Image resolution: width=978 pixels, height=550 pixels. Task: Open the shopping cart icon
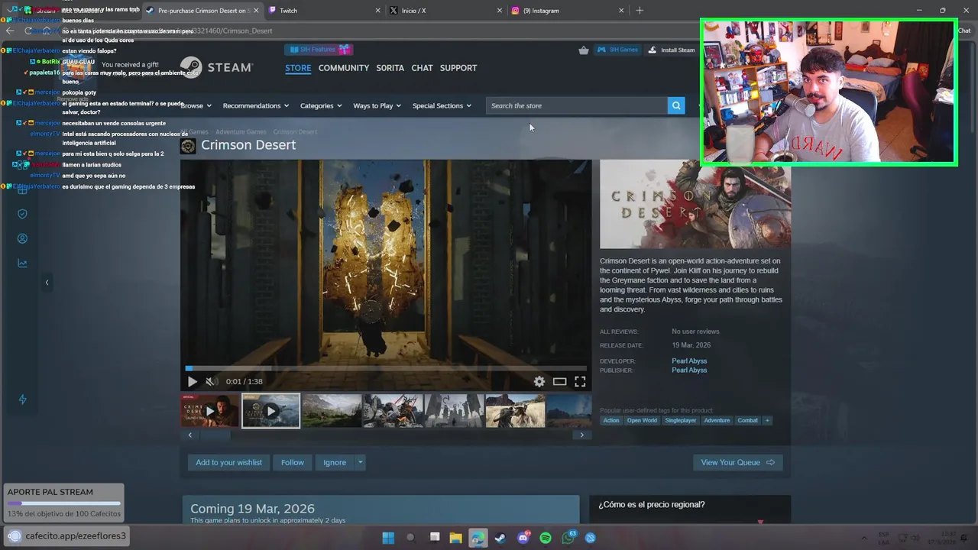click(584, 50)
